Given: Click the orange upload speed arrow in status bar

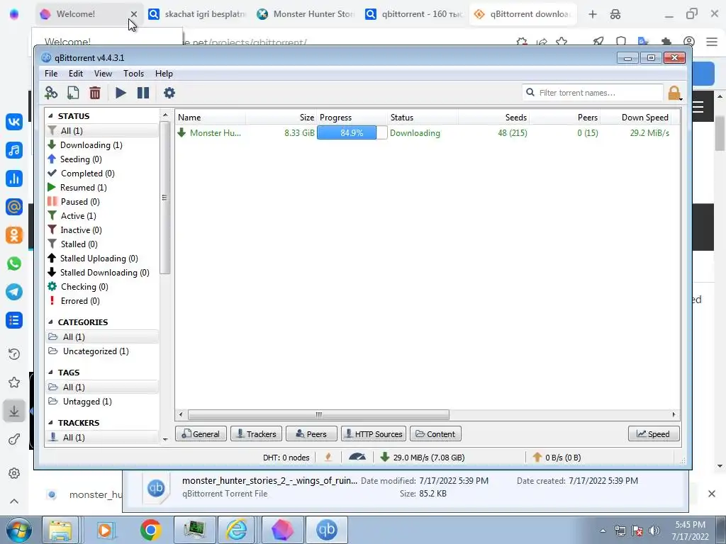Looking at the screenshot, I should [537, 457].
